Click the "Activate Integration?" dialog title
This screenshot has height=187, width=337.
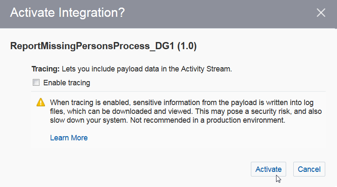(x=67, y=13)
